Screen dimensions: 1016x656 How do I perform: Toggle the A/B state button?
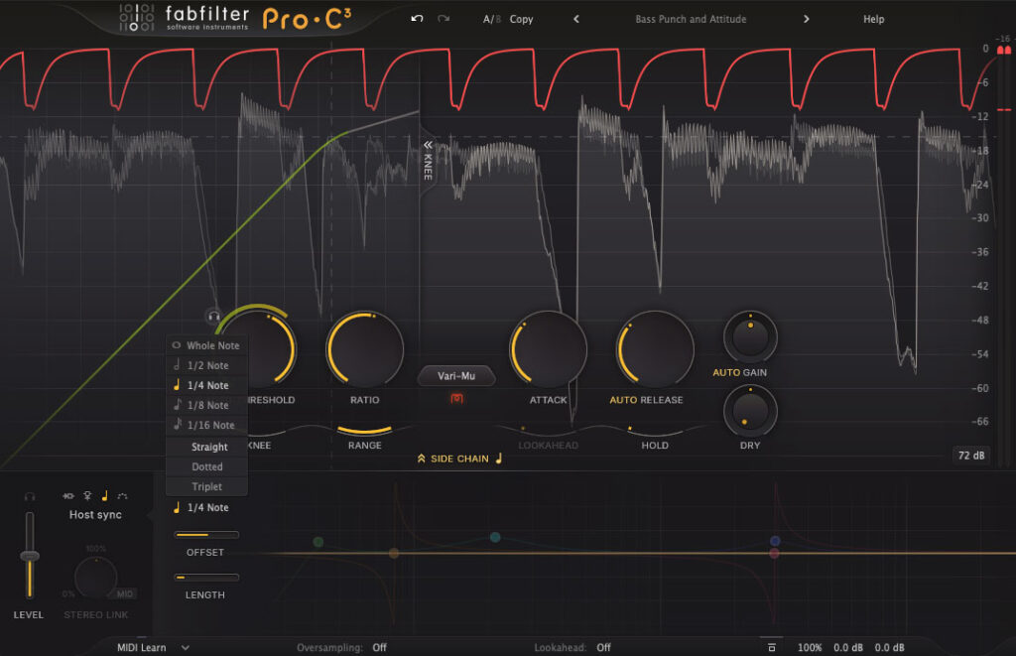tap(492, 20)
